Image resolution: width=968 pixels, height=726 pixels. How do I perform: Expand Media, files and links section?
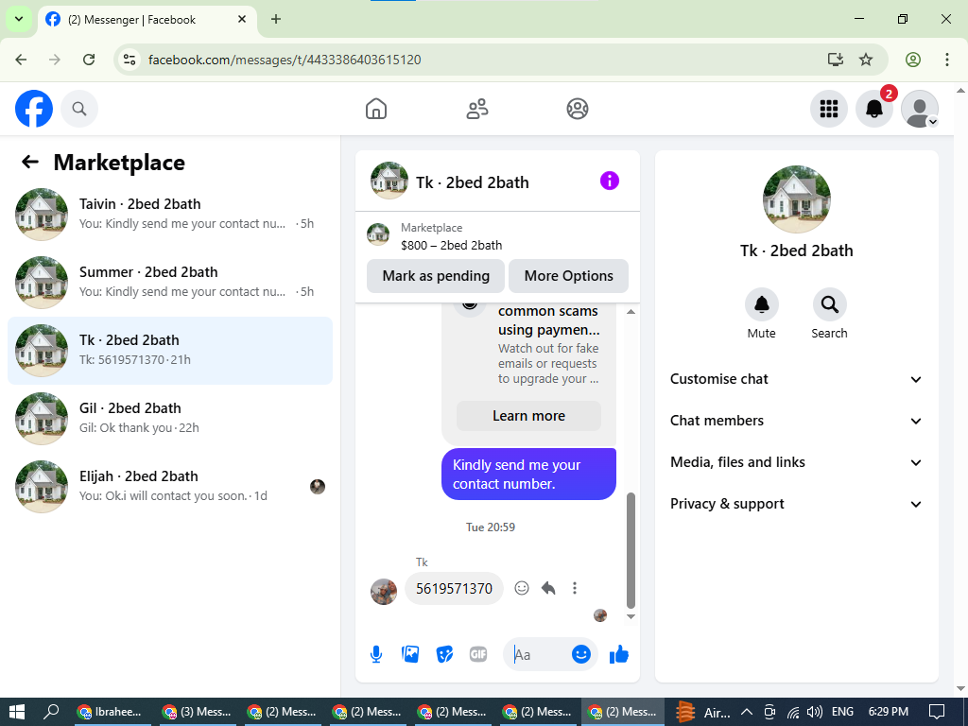(x=796, y=462)
